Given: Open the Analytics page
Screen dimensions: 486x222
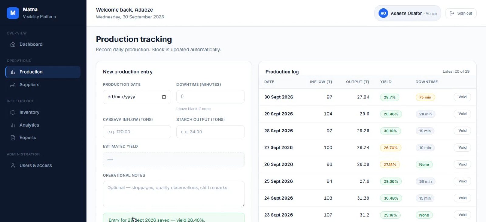Looking at the screenshot, I should click(43, 125).
